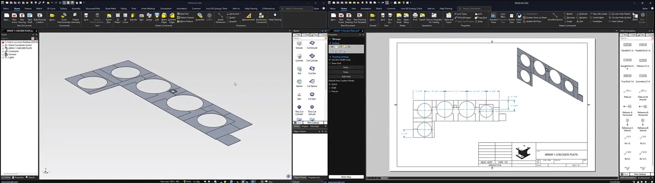This screenshot has height=183, width=655.
Task: Expand the Message section in Properties
Action: point(330,39)
